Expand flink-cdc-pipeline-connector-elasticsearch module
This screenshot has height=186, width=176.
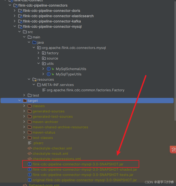[15, 16]
